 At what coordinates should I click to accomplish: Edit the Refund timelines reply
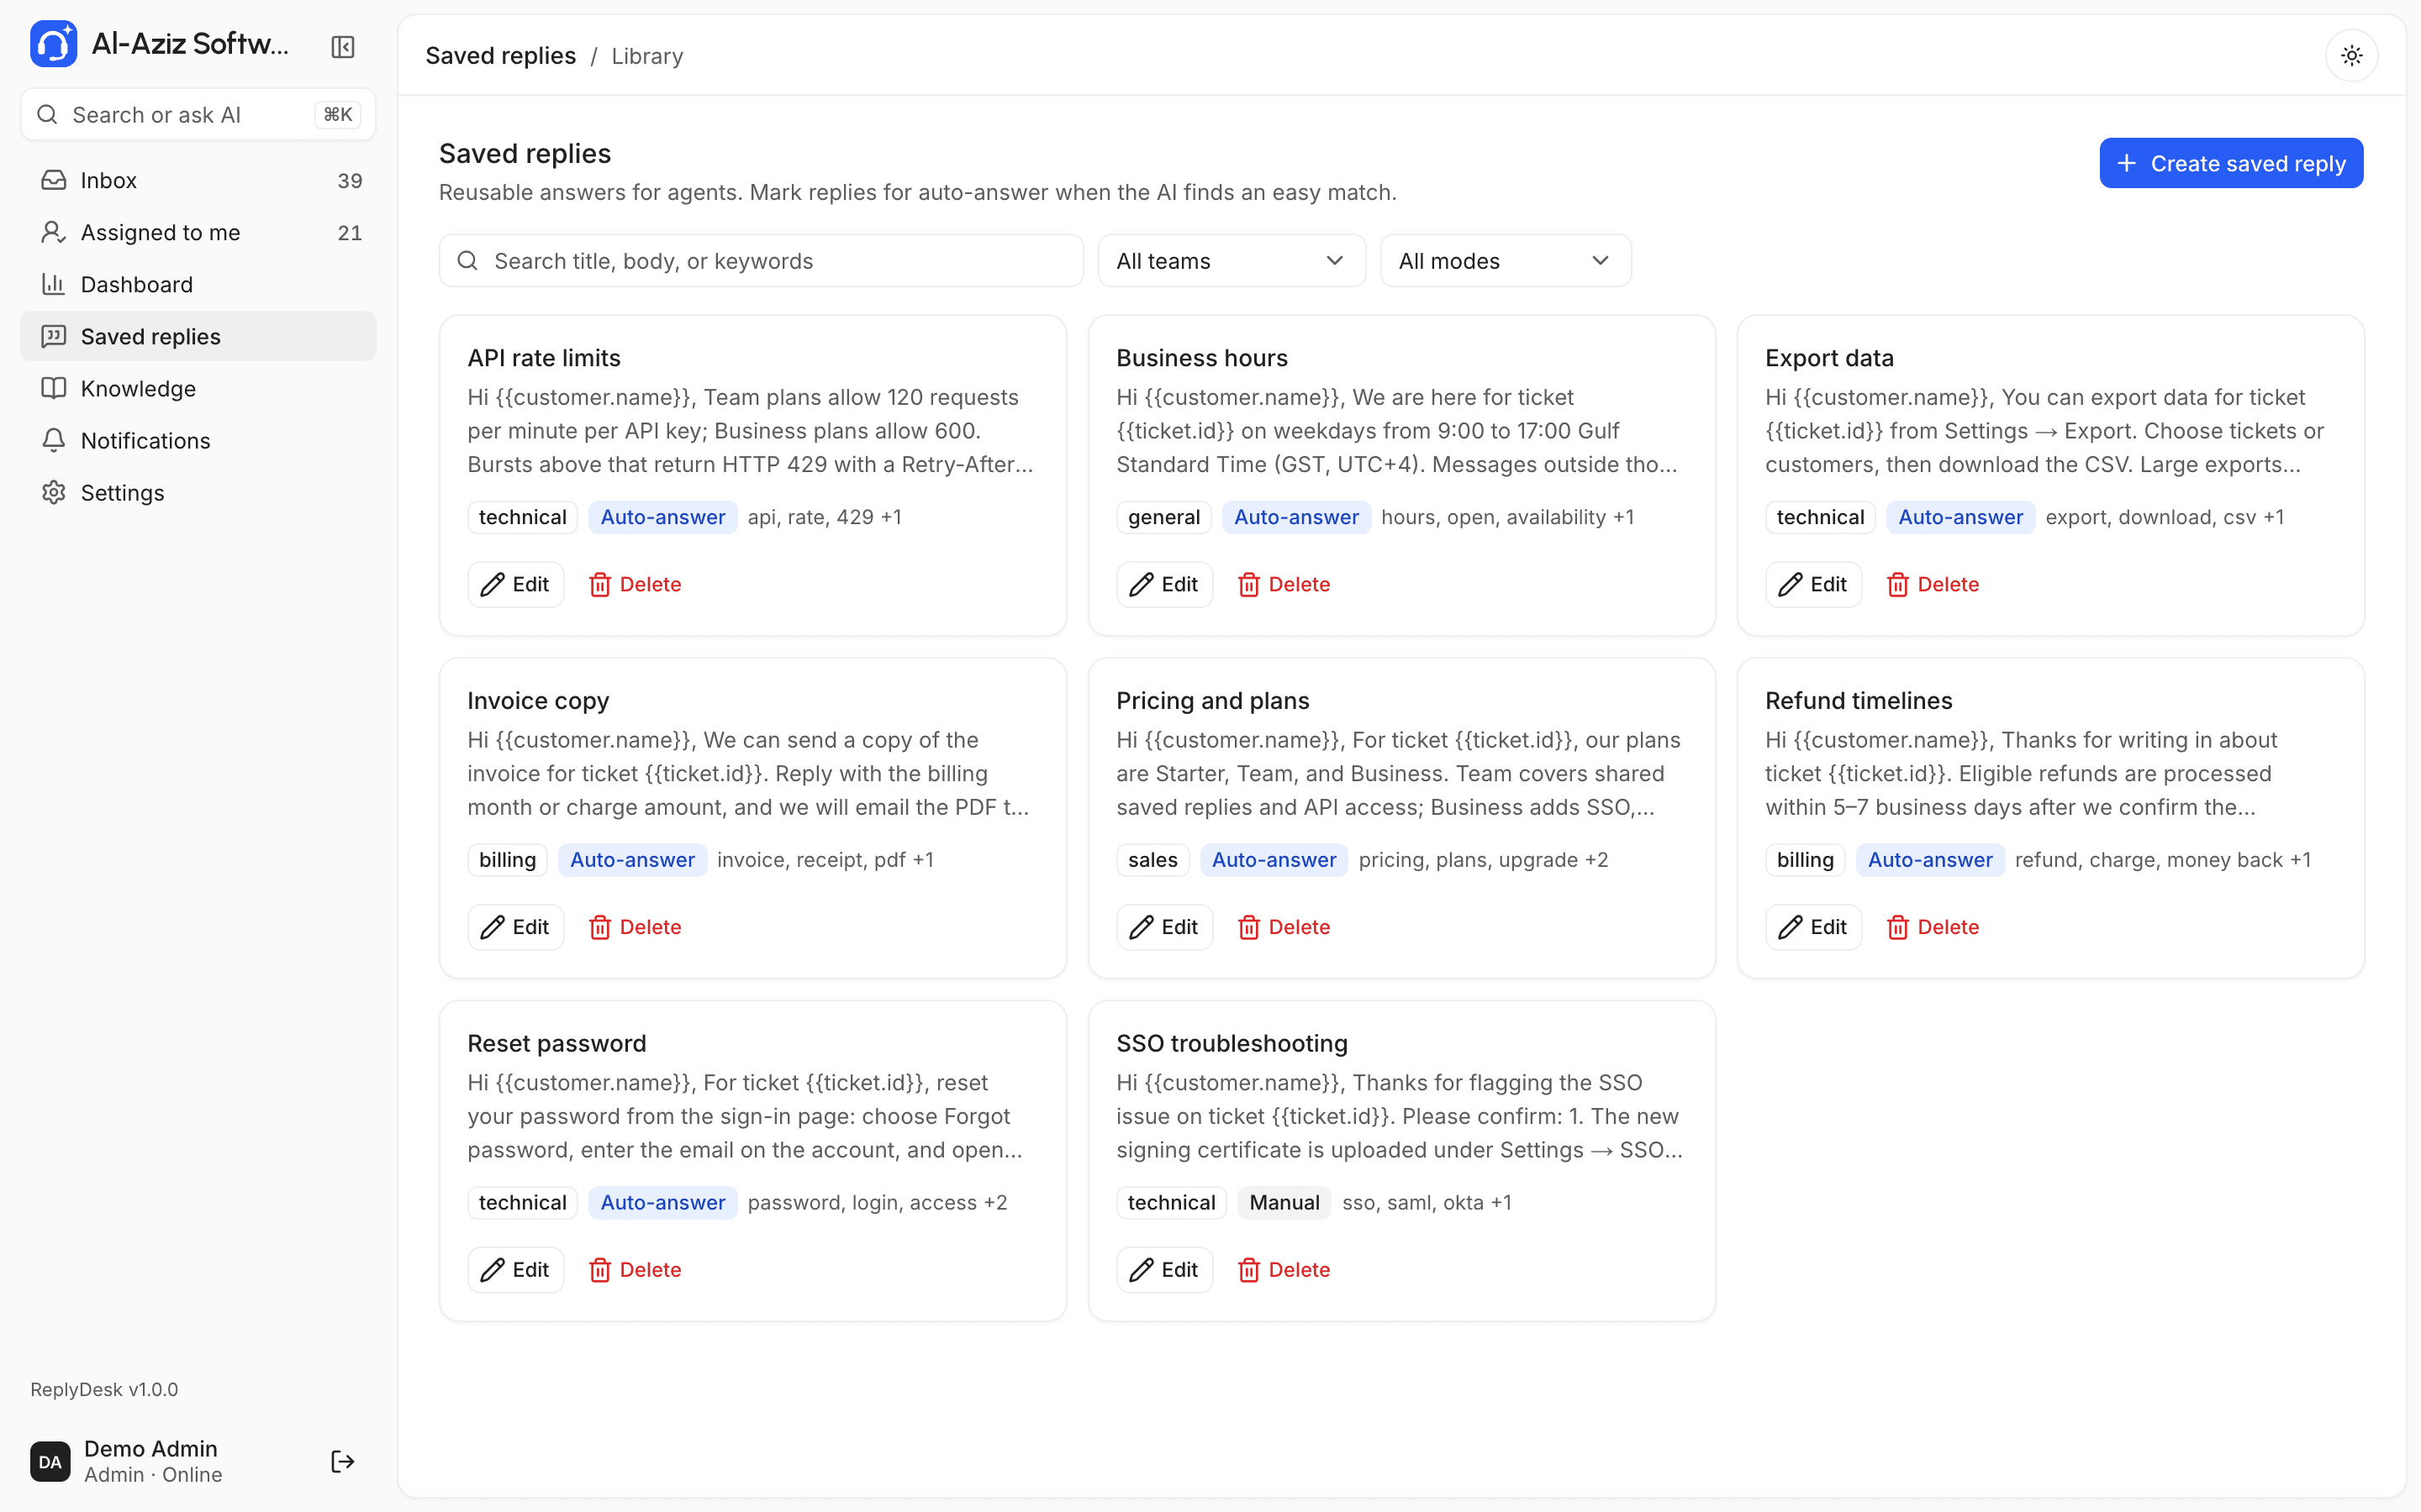tap(1812, 927)
